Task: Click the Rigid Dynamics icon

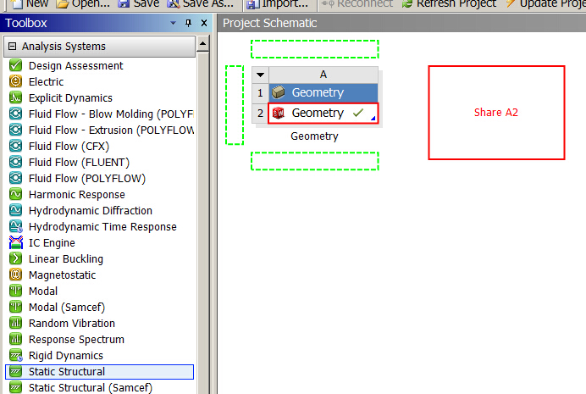Action: point(15,355)
